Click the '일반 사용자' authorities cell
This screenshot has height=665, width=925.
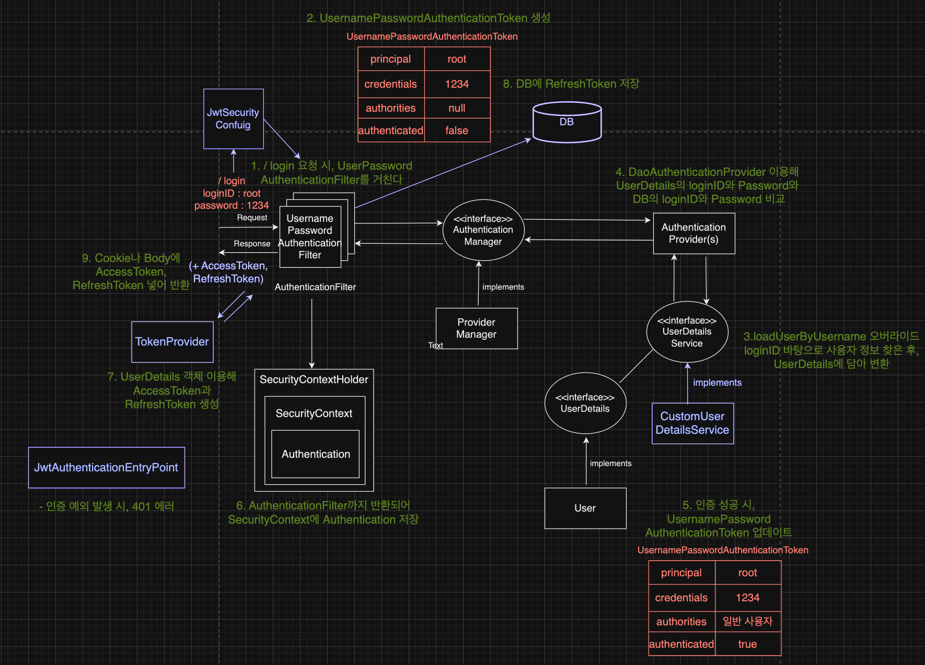(x=747, y=621)
